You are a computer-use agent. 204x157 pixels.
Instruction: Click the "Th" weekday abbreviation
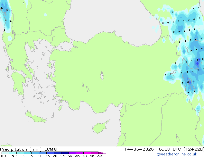click(x=119, y=149)
